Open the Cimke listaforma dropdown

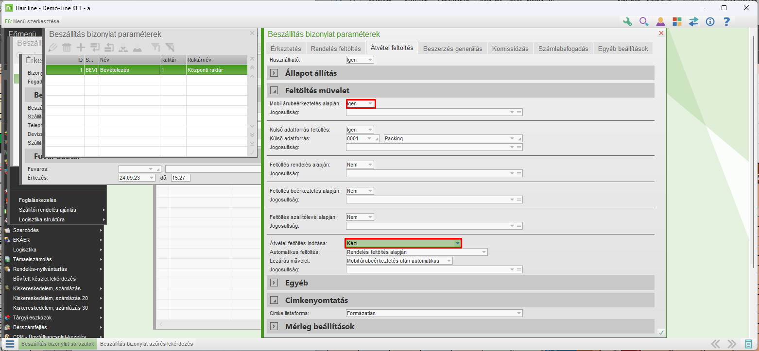(x=434, y=313)
